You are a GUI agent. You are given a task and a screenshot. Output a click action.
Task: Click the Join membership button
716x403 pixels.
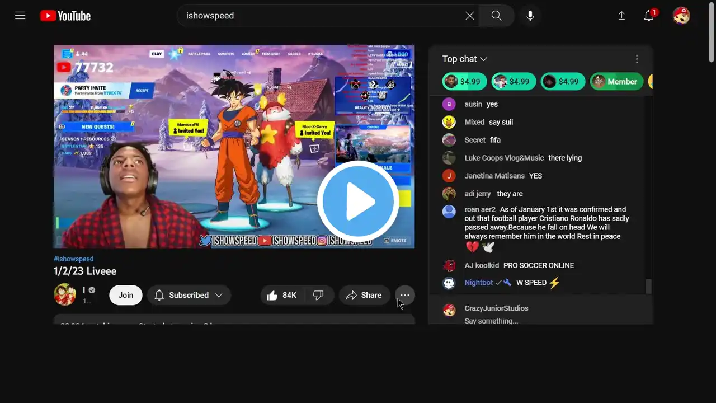[126, 295]
